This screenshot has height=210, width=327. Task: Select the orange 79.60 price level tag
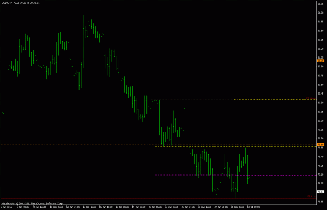click(x=321, y=144)
